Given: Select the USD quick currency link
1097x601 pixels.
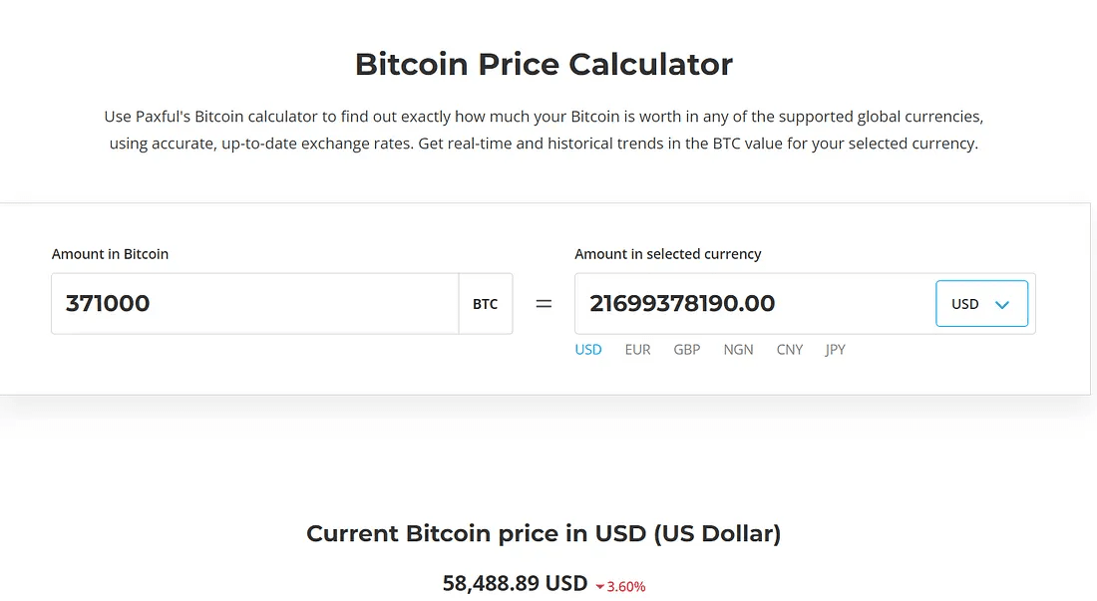Looking at the screenshot, I should pos(588,350).
